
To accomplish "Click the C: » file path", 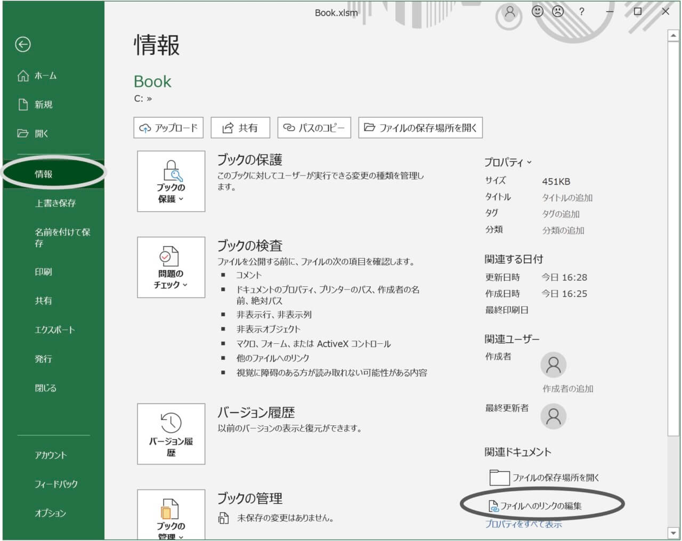I will (143, 99).
